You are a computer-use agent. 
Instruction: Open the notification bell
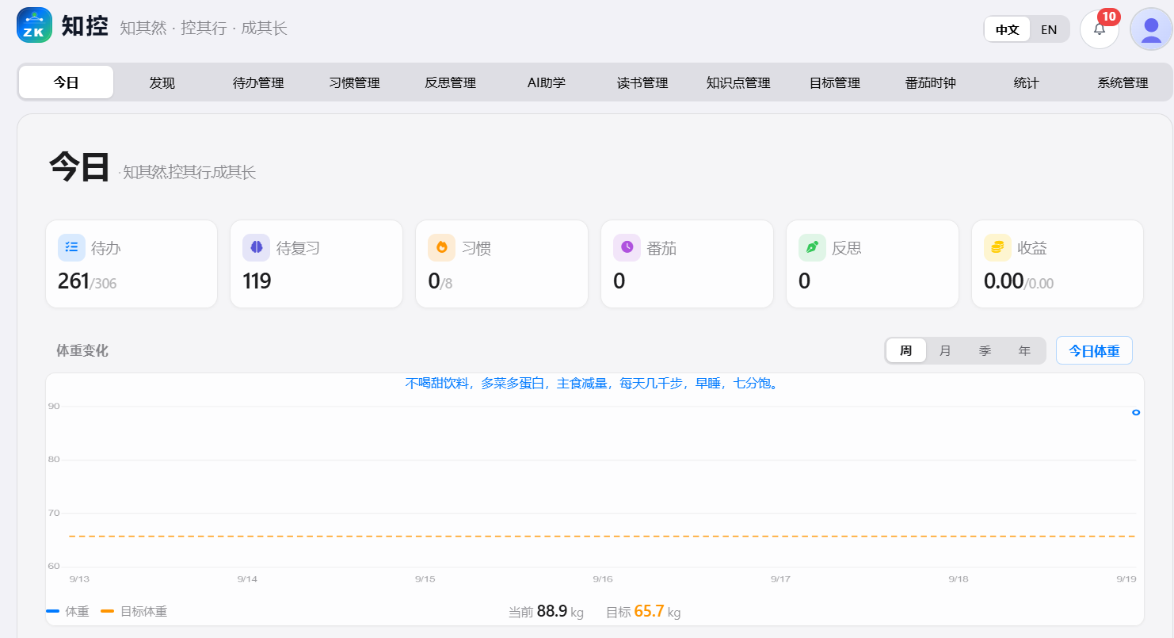click(1100, 29)
